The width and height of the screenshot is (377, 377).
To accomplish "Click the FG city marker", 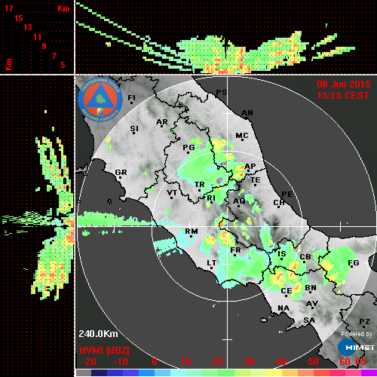I will point(352,267).
